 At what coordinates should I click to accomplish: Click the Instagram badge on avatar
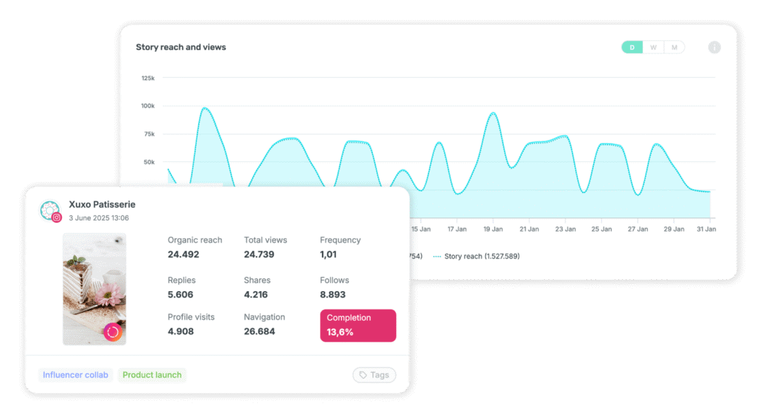pyautogui.click(x=56, y=218)
